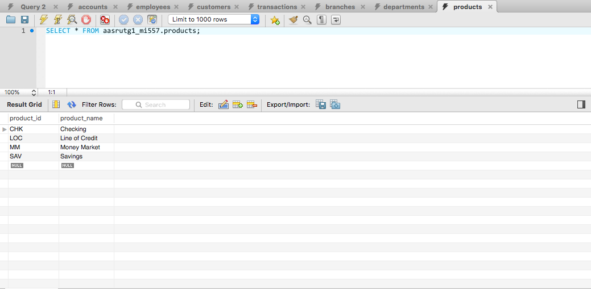Export recordset to file icon

tap(321, 104)
